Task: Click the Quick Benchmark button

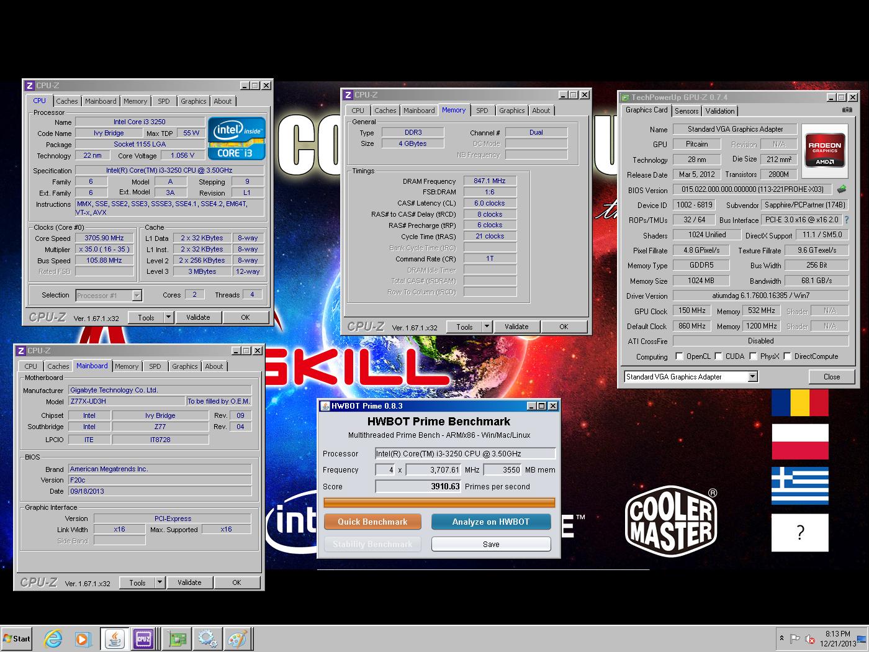Action: click(x=372, y=522)
